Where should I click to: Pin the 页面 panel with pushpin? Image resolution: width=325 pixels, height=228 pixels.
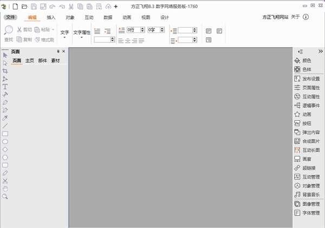[x=58, y=51]
